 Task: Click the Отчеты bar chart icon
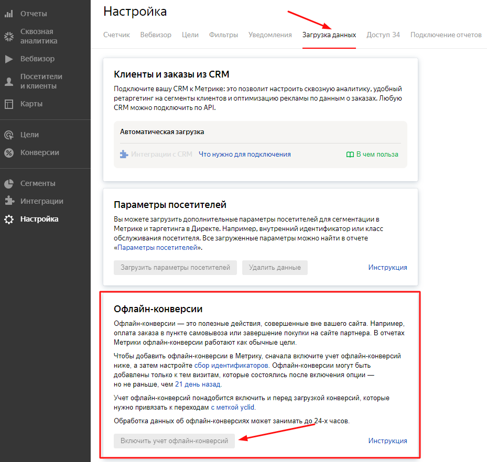pyautogui.click(x=9, y=14)
